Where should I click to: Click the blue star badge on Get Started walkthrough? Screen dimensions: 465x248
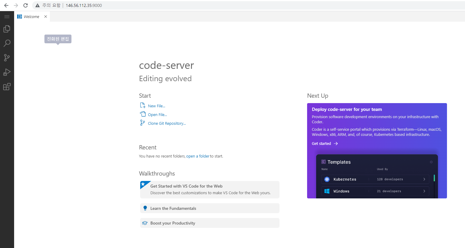tap(143, 184)
